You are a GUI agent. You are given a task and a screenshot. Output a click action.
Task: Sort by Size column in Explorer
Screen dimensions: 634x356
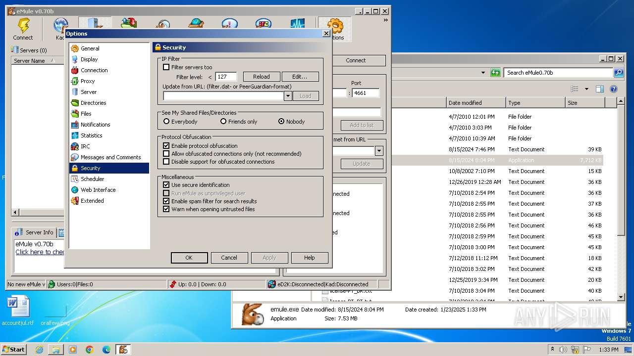[585, 103]
